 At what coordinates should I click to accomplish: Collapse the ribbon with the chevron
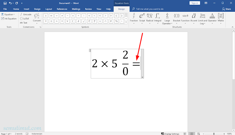pos(232,27)
